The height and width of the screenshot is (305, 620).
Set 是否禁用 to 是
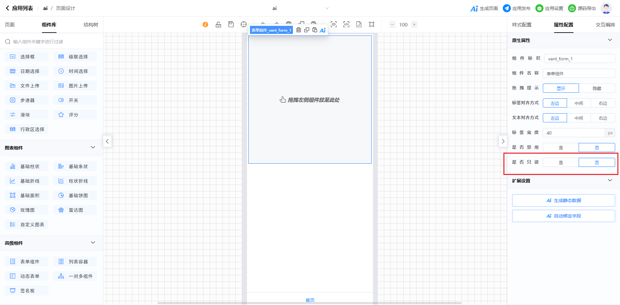click(561, 147)
